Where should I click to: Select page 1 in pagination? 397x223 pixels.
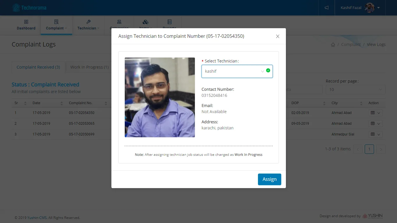pos(369,149)
